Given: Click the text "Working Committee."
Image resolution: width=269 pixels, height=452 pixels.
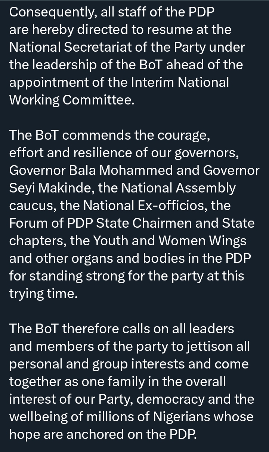Looking at the screenshot, I should point(71,100).
